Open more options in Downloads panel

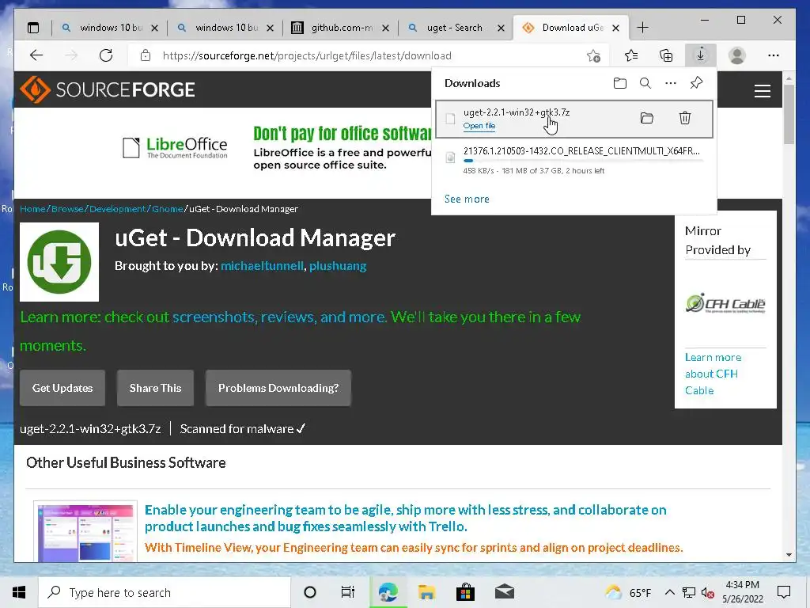coord(671,83)
